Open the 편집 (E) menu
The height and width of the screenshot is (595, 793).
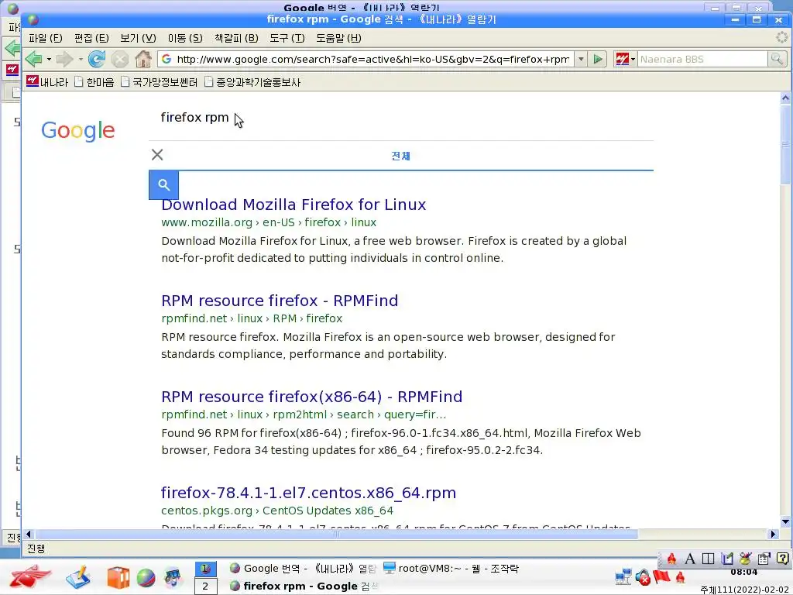click(x=91, y=38)
